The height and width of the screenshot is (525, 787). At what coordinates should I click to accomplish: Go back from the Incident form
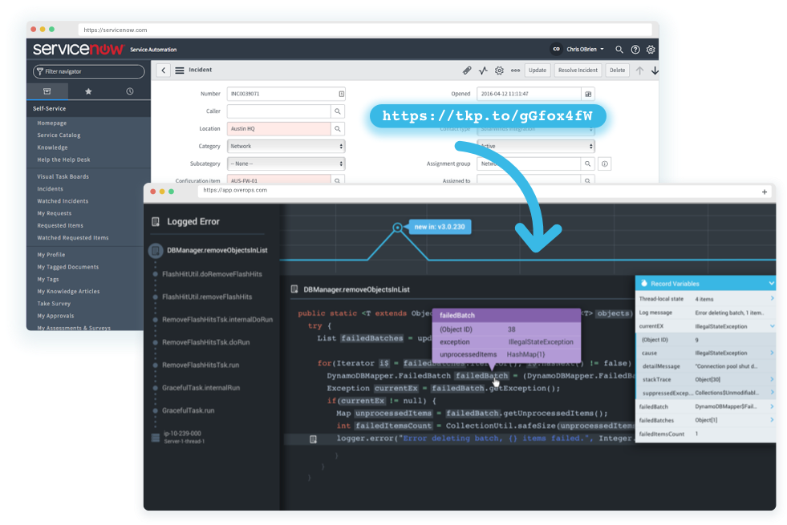point(164,71)
